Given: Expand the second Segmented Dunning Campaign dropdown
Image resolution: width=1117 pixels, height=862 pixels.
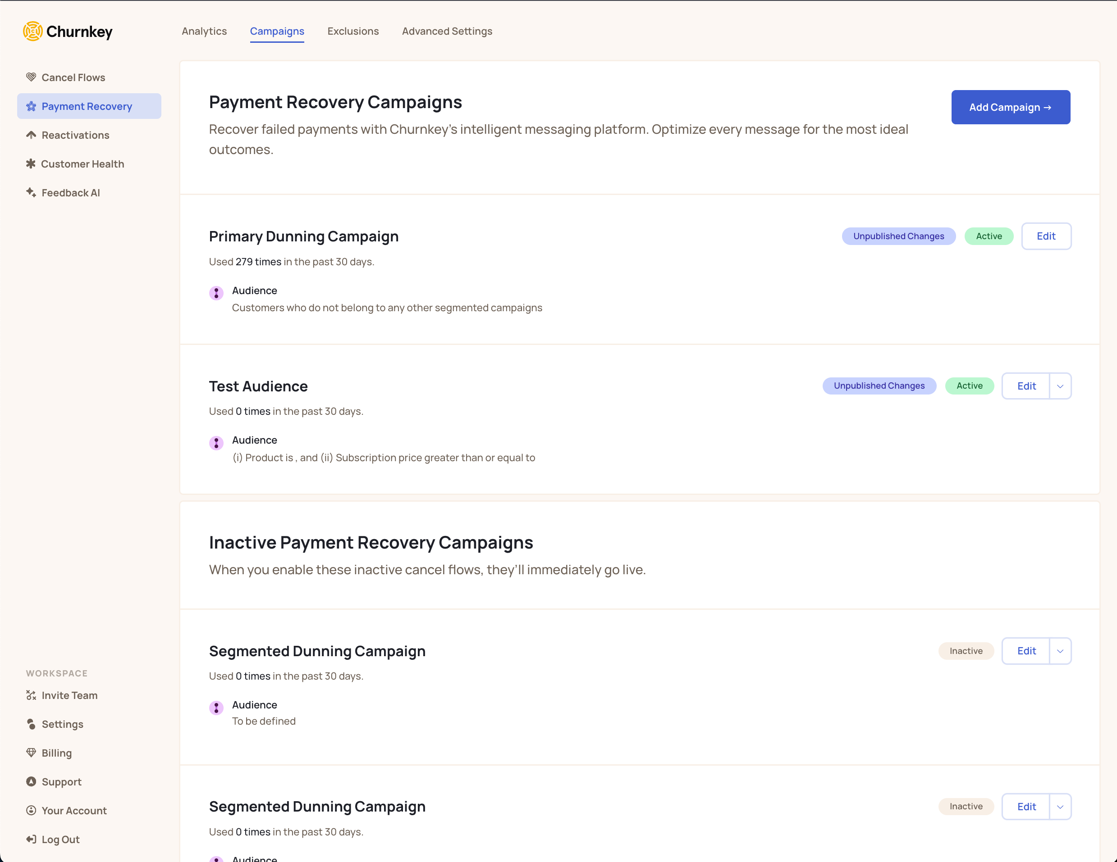Looking at the screenshot, I should click(x=1059, y=806).
